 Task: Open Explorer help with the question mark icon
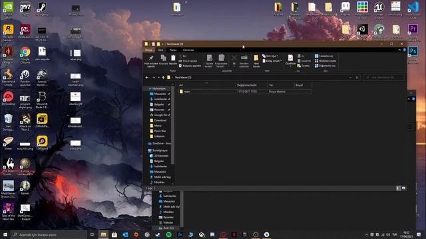(405, 50)
